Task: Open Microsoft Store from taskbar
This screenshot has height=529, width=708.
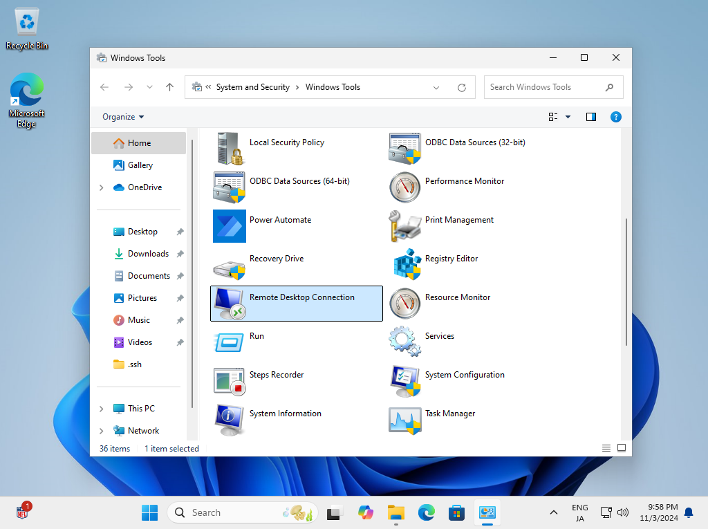Action: tap(456, 512)
